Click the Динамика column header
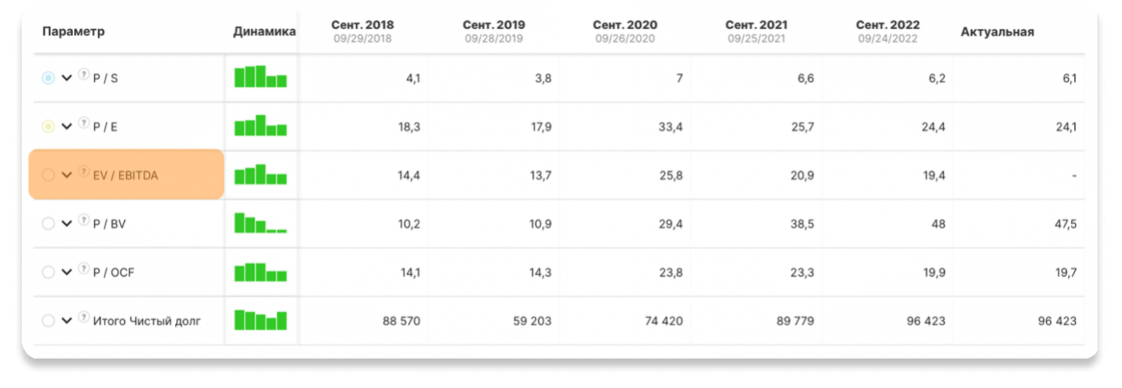 pos(264,32)
